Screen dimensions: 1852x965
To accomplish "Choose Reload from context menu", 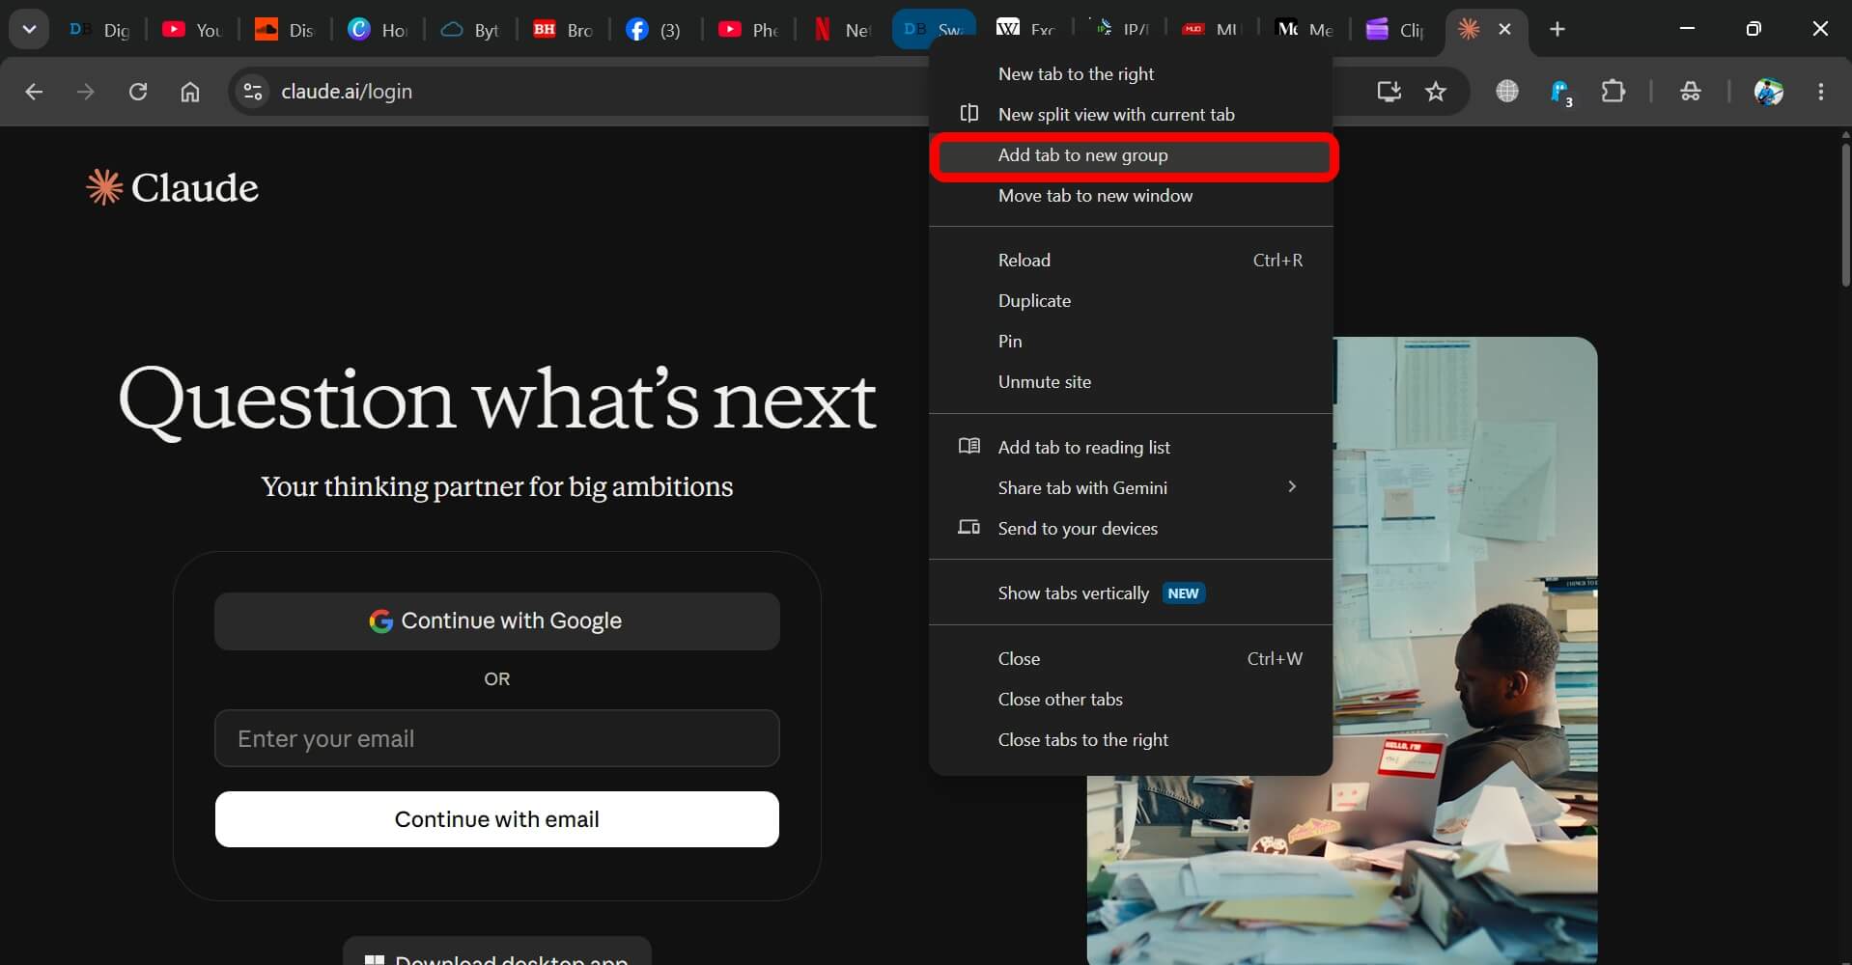I will coord(1131,261).
